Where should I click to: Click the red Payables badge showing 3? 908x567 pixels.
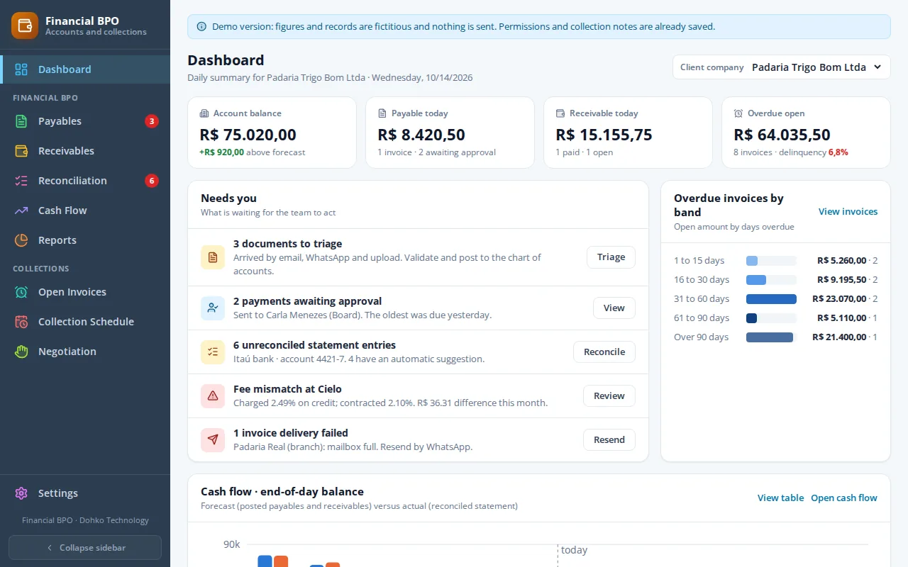[x=151, y=121]
